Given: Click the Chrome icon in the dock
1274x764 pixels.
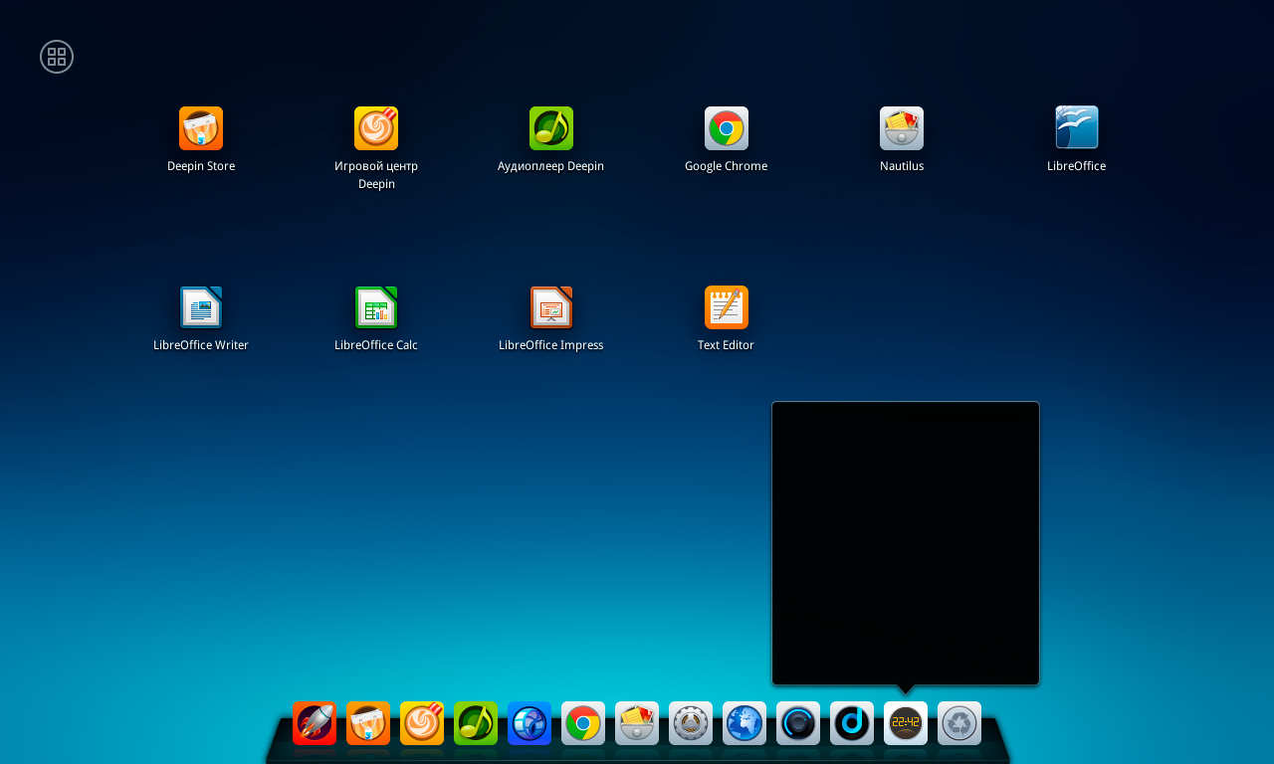Looking at the screenshot, I should [583, 723].
